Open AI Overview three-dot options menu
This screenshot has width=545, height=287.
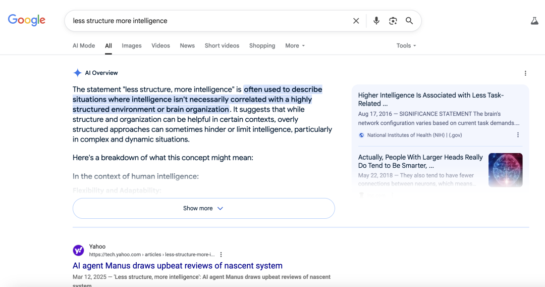click(x=525, y=73)
